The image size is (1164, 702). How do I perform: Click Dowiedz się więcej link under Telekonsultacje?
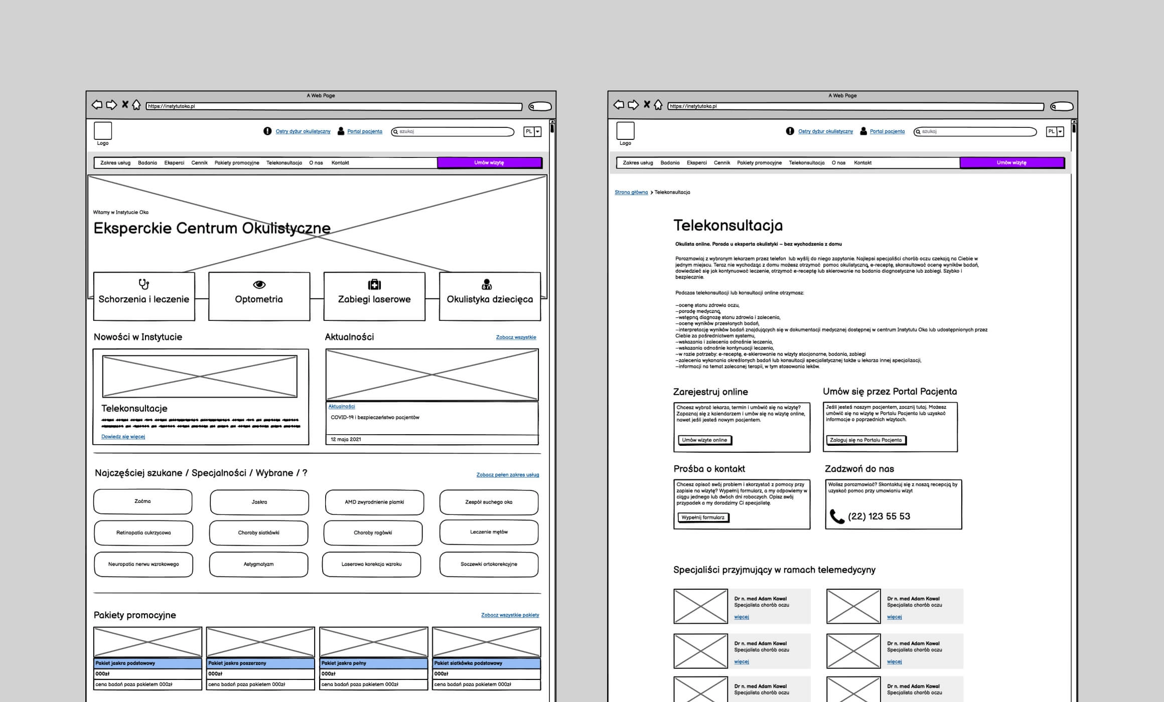123,436
